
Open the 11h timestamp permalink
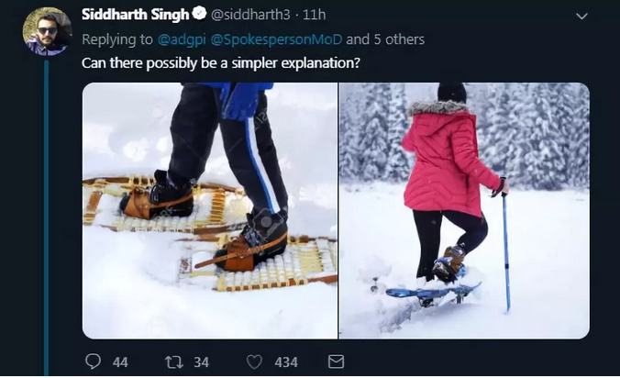point(315,15)
